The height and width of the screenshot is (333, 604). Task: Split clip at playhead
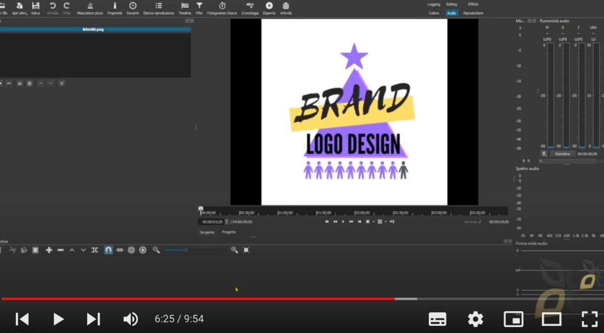95,250
